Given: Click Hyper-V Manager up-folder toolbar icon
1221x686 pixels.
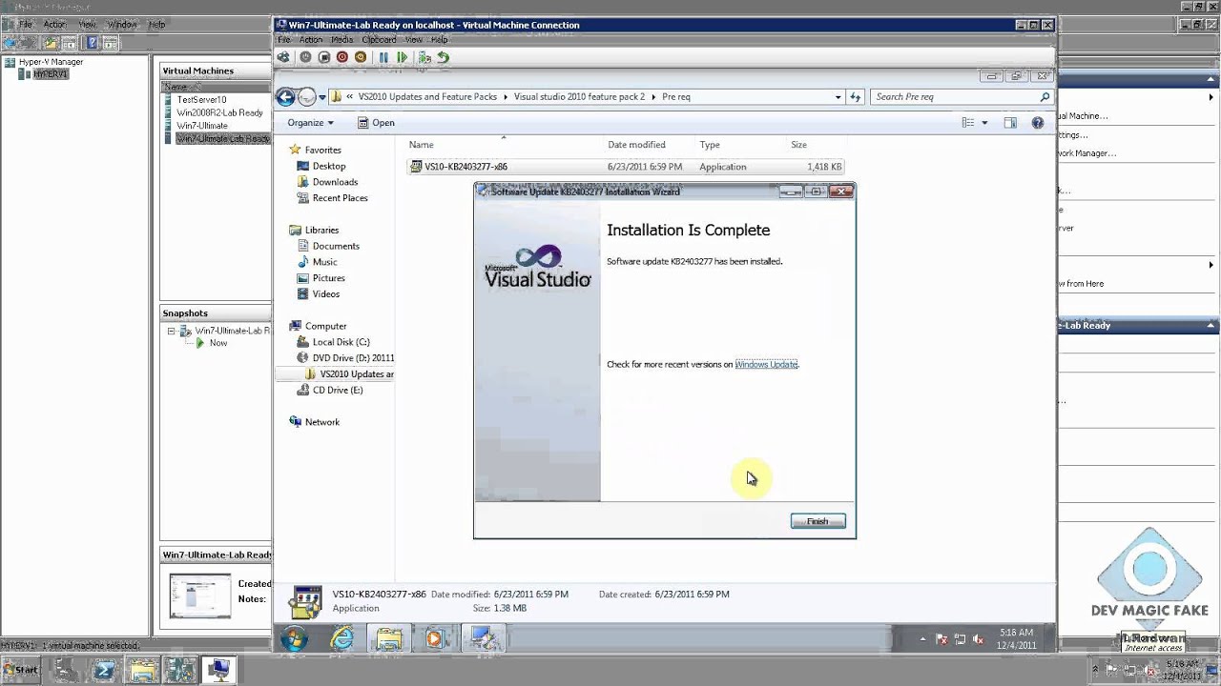Looking at the screenshot, I should 52,43.
